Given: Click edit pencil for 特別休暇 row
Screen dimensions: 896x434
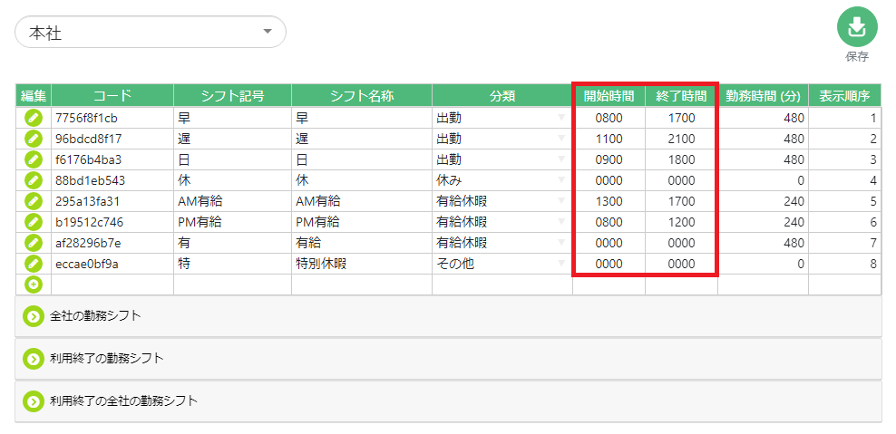Looking at the screenshot, I should click(x=34, y=264).
